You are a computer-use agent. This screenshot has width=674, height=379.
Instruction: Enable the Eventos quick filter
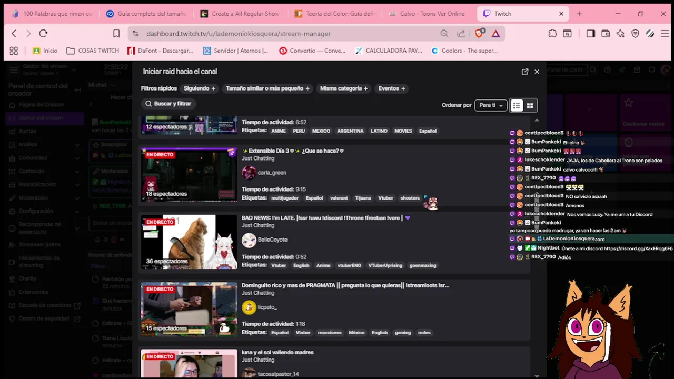coord(392,88)
